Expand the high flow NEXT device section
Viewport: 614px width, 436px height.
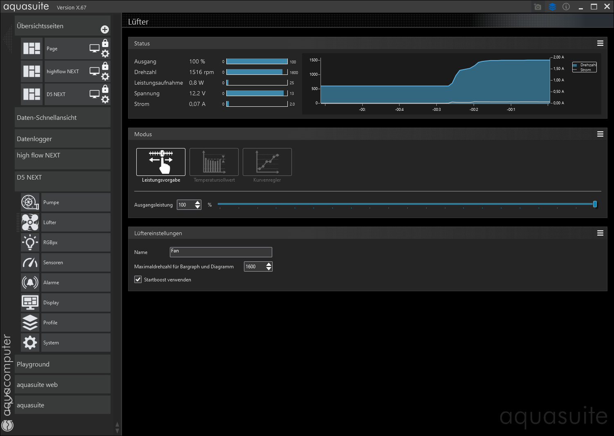point(63,159)
